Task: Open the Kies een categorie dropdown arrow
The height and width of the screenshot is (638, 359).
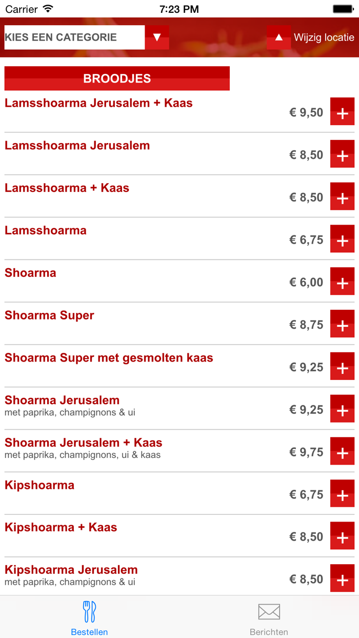Action: click(157, 37)
